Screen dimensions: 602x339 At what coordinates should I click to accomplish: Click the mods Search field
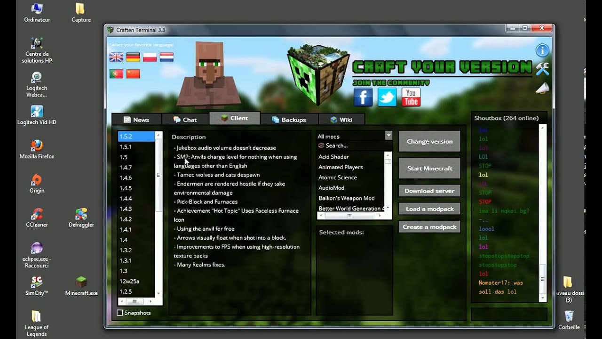(354, 145)
